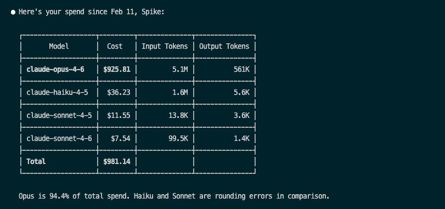Click the 5.1M input tokens value
Screen dimensions: 445x209
point(180,70)
